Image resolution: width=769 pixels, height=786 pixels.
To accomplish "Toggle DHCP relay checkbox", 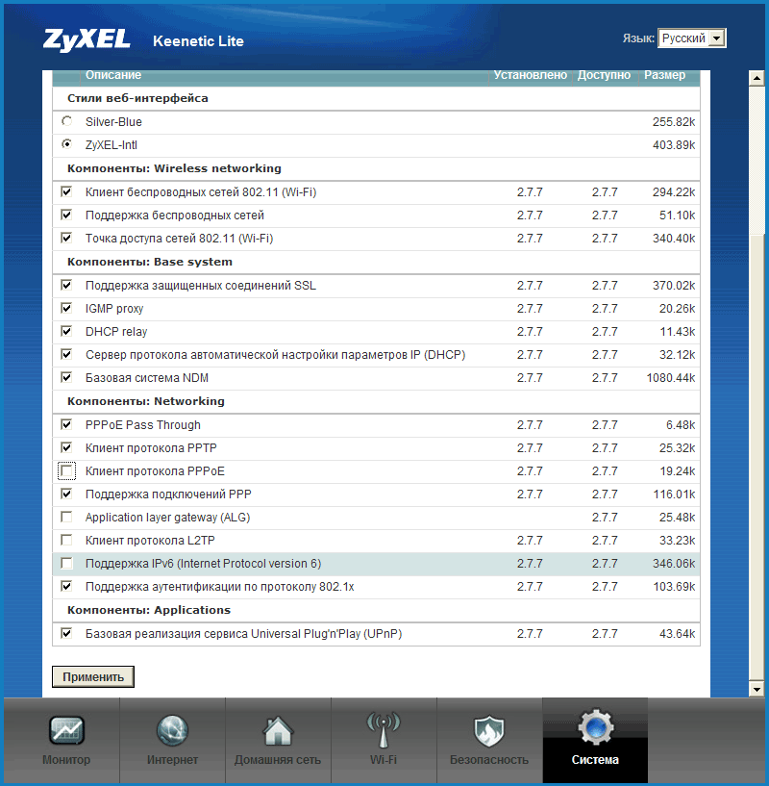I will click(66, 331).
